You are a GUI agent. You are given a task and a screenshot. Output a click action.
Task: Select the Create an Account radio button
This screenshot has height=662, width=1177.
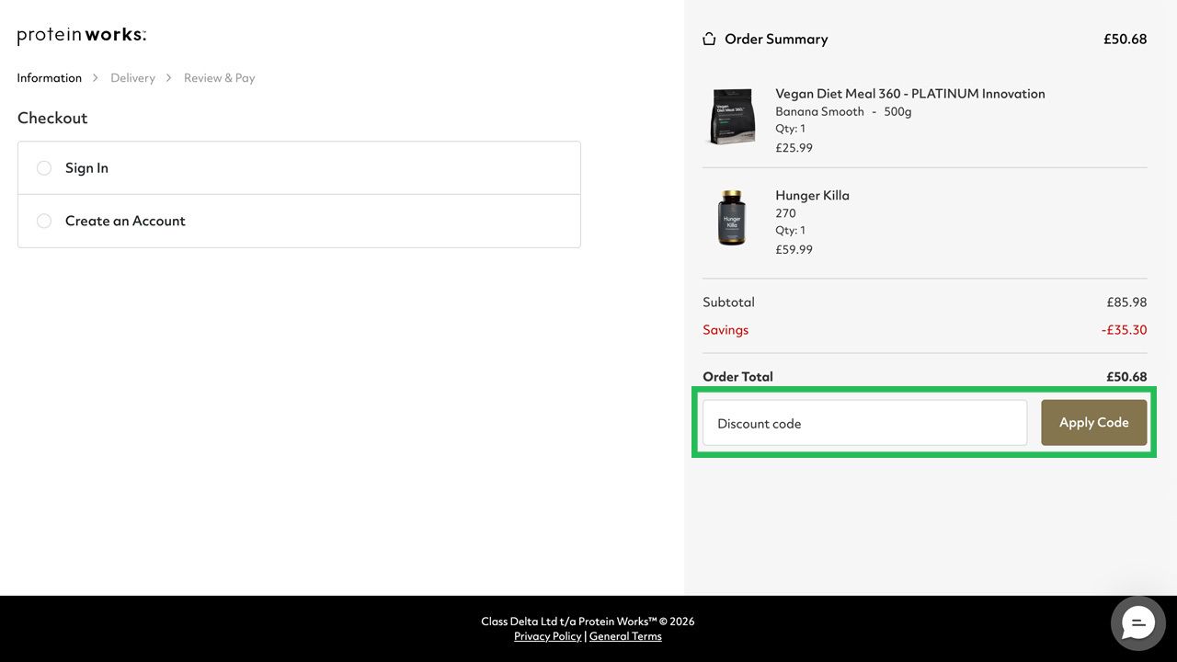tap(43, 221)
